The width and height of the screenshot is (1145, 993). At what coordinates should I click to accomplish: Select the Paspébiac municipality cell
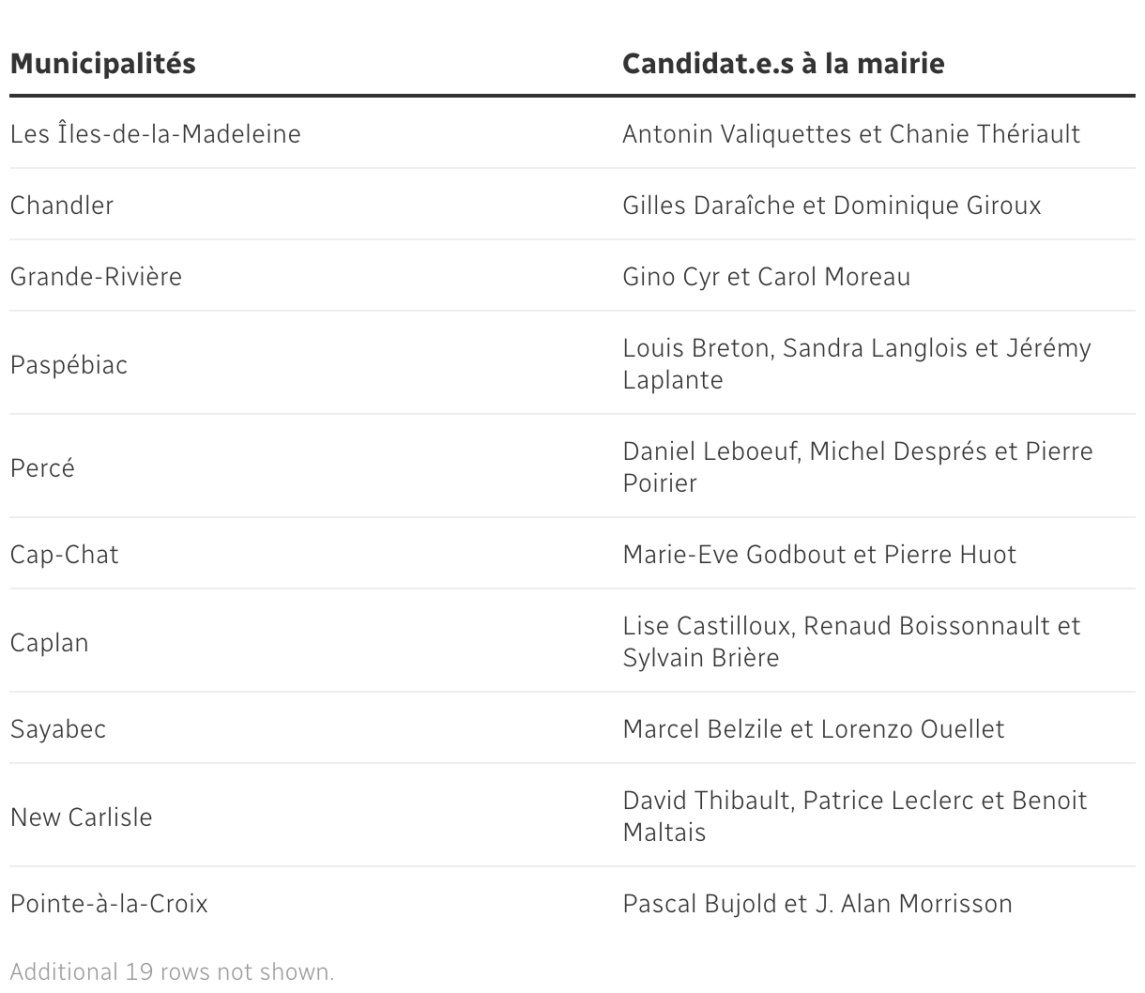point(69,365)
